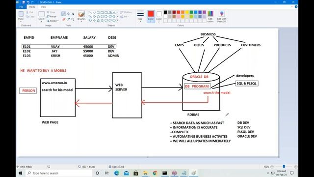The width and height of the screenshot is (314, 177).
Task: Open Edit with Paint 3D
Action: [x=221, y=16]
